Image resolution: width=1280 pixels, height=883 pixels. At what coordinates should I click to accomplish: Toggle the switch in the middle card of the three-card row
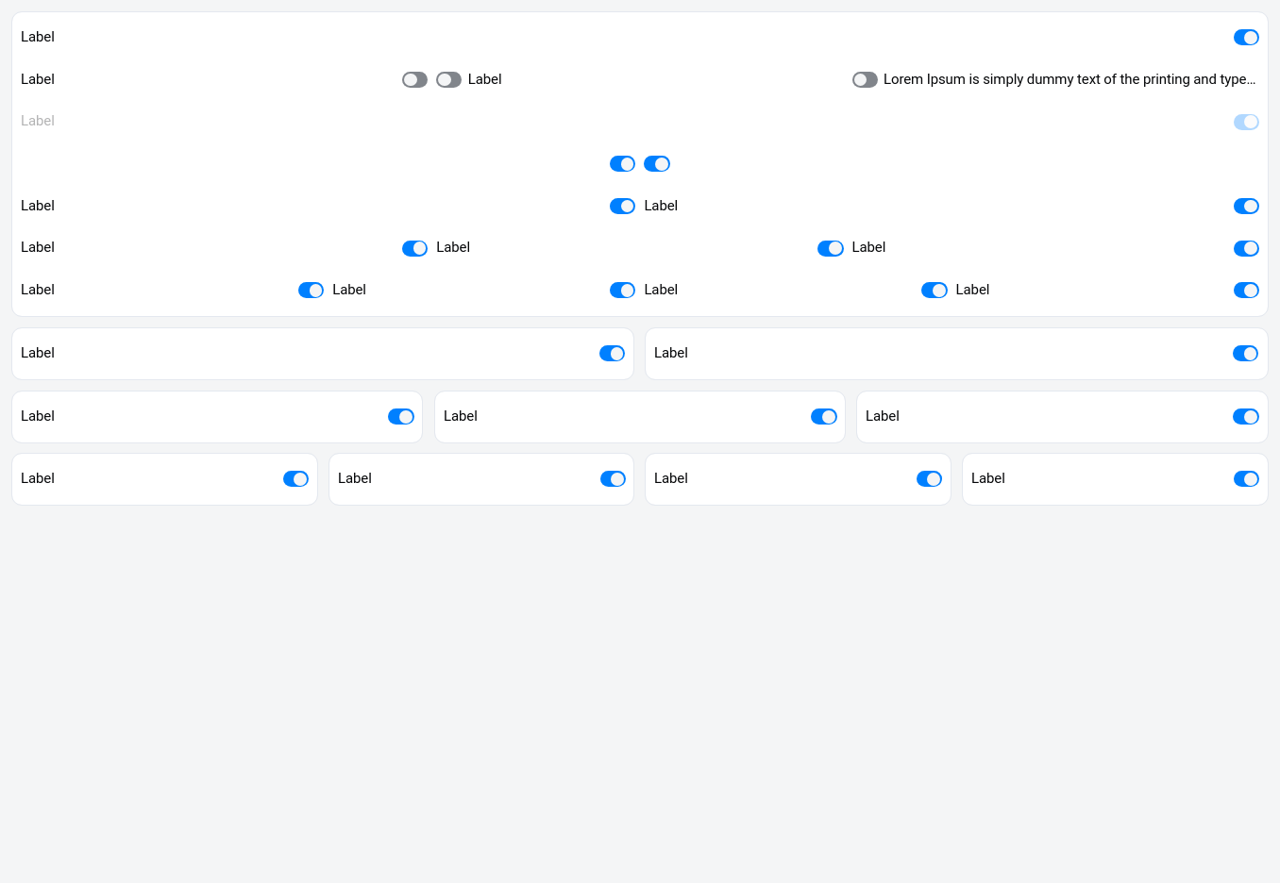coord(823,417)
